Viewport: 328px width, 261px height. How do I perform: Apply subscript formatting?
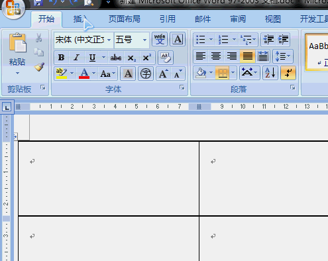[132, 58]
